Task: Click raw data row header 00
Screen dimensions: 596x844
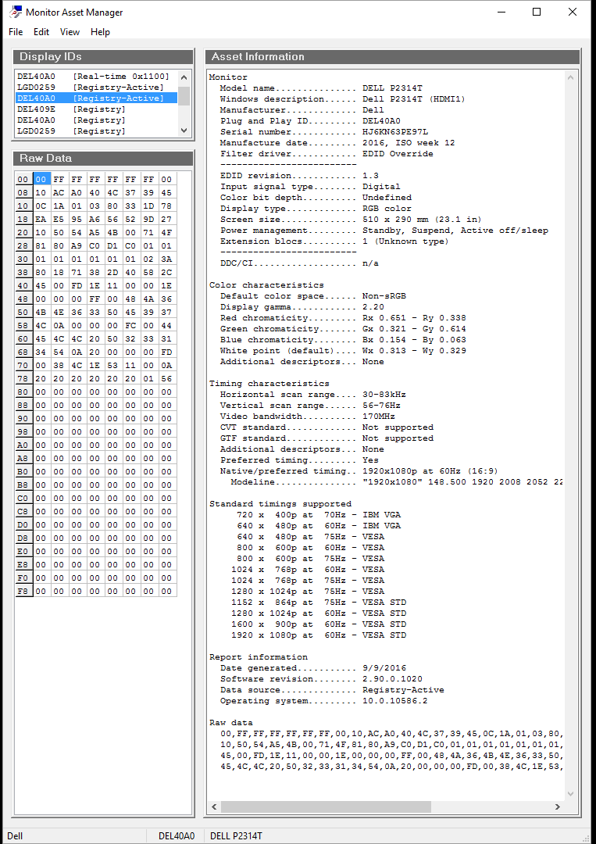Action: click(x=23, y=179)
